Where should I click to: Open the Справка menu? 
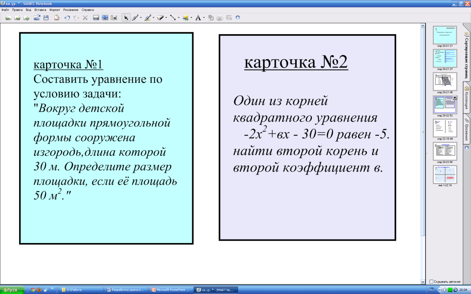(88, 9)
